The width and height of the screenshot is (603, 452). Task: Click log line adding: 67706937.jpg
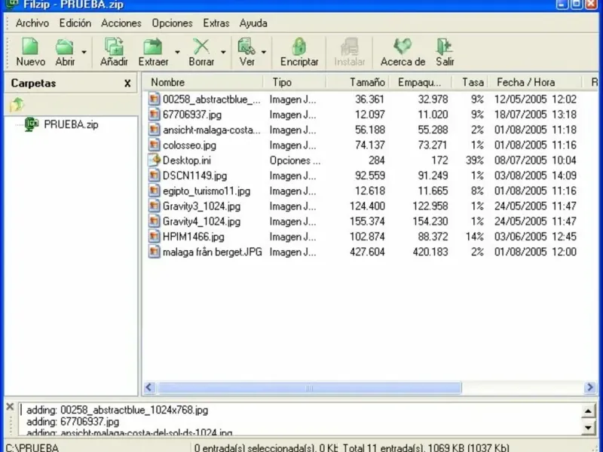72,422
